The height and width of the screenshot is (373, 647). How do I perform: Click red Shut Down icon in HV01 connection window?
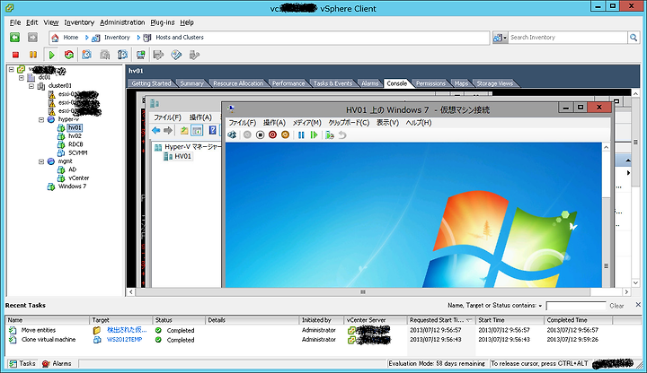pyautogui.click(x=272, y=135)
